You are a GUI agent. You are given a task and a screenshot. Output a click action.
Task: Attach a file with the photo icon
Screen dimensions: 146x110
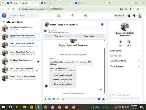tap(49, 99)
